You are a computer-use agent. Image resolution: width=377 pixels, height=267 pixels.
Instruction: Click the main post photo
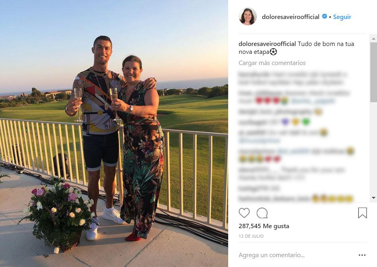114,133
